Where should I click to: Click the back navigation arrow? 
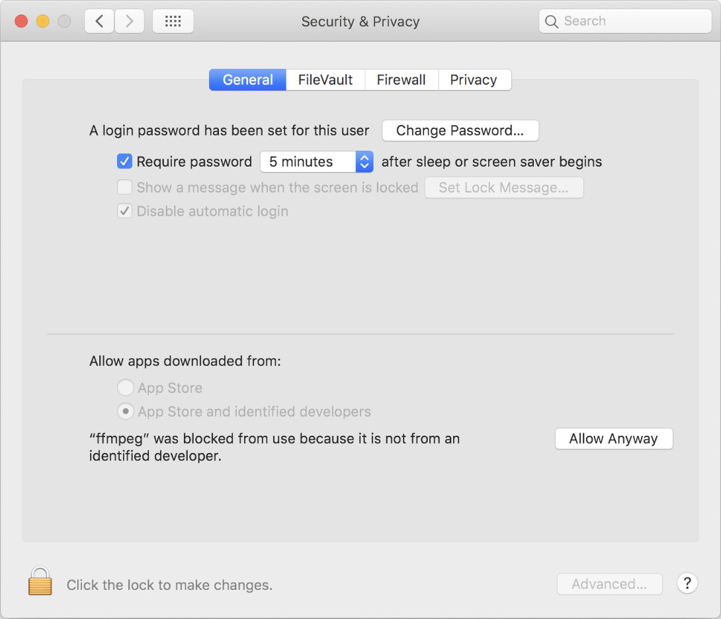(99, 21)
